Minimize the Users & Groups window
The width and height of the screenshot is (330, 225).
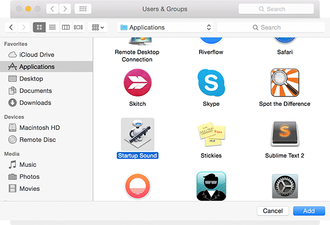(28, 9)
